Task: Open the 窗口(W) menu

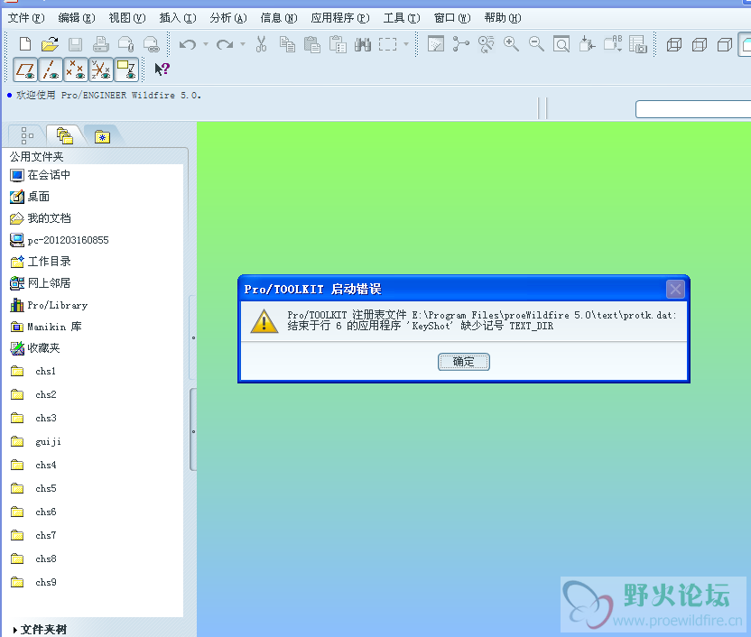Action: point(452,18)
